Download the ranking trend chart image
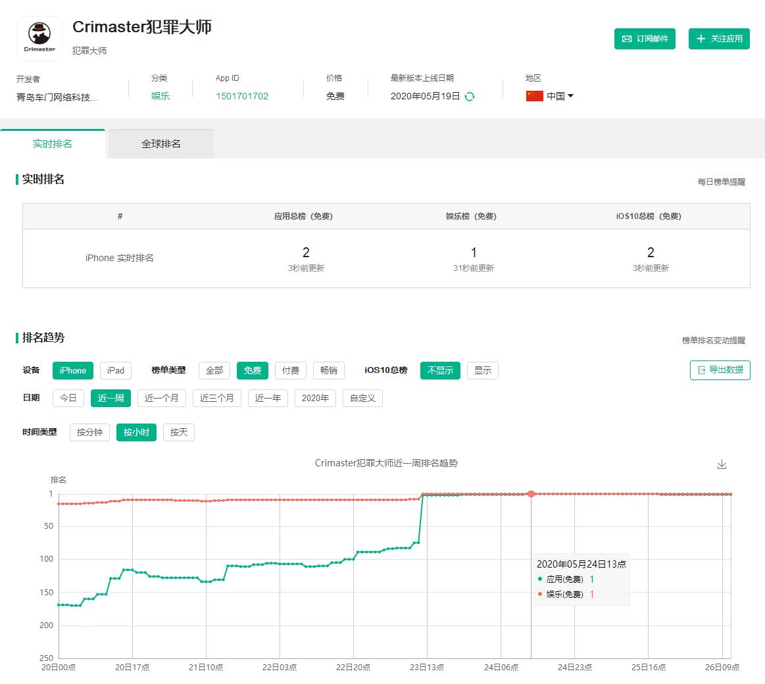Image resolution: width=765 pixels, height=684 pixels. click(722, 464)
